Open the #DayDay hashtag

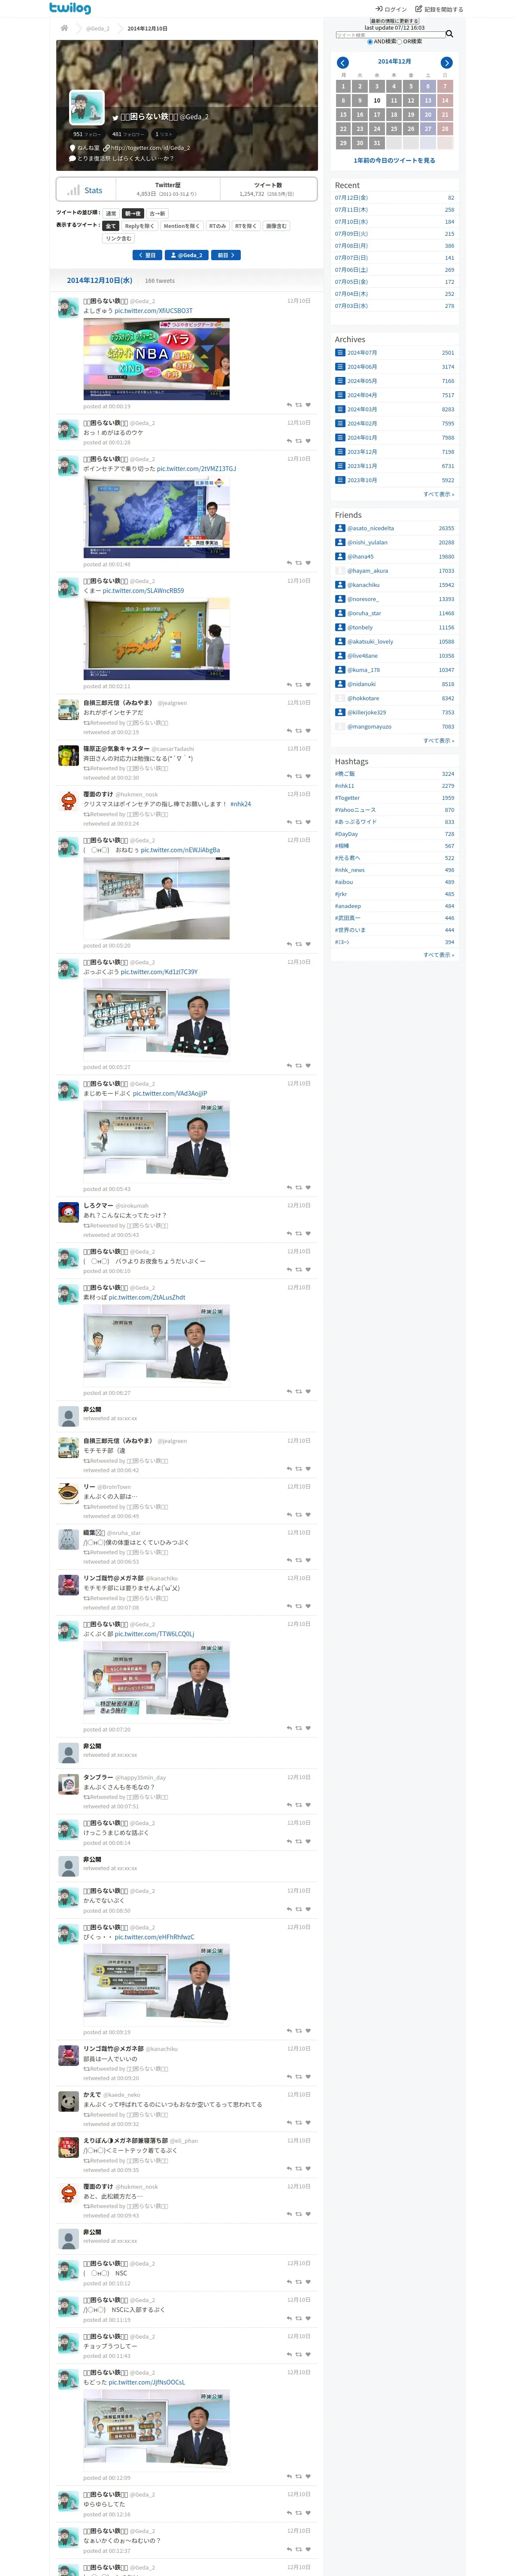[346, 834]
